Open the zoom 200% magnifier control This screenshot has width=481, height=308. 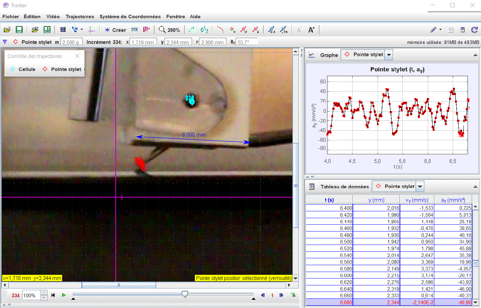coord(169,30)
